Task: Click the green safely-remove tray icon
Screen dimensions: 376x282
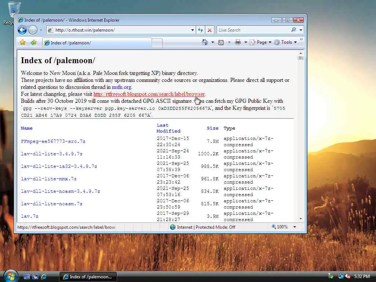Action: pos(331,276)
